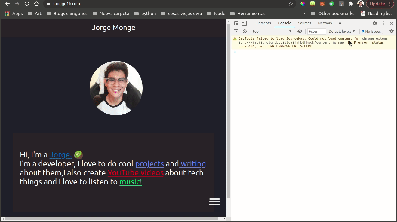Viewport: 397px width, 222px height.
Task: Show the console sidebar
Action: pos(236,31)
